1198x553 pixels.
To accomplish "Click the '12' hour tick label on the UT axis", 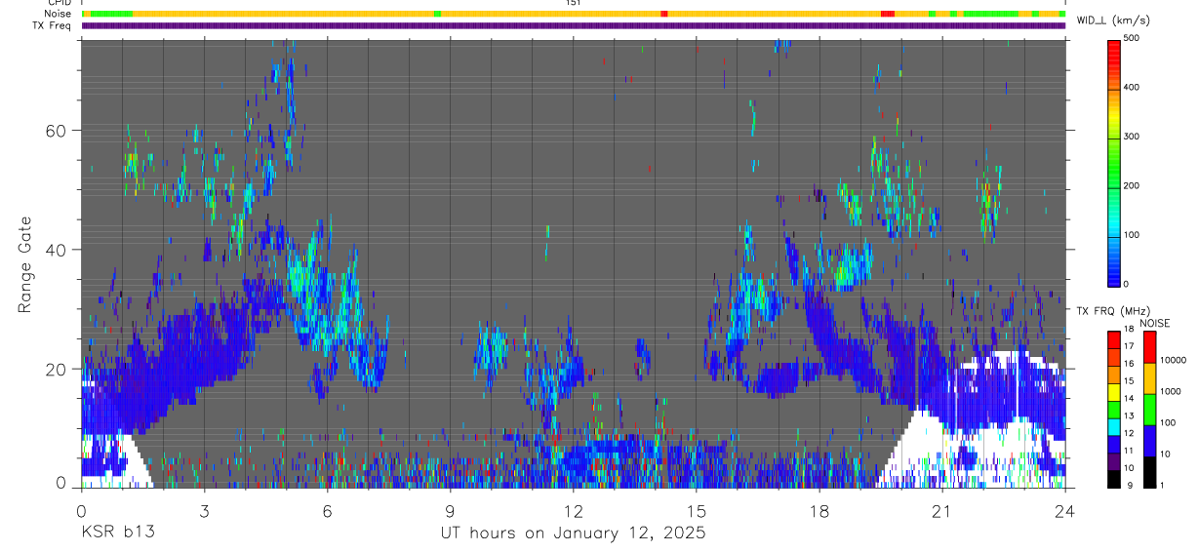I will click(573, 510).
